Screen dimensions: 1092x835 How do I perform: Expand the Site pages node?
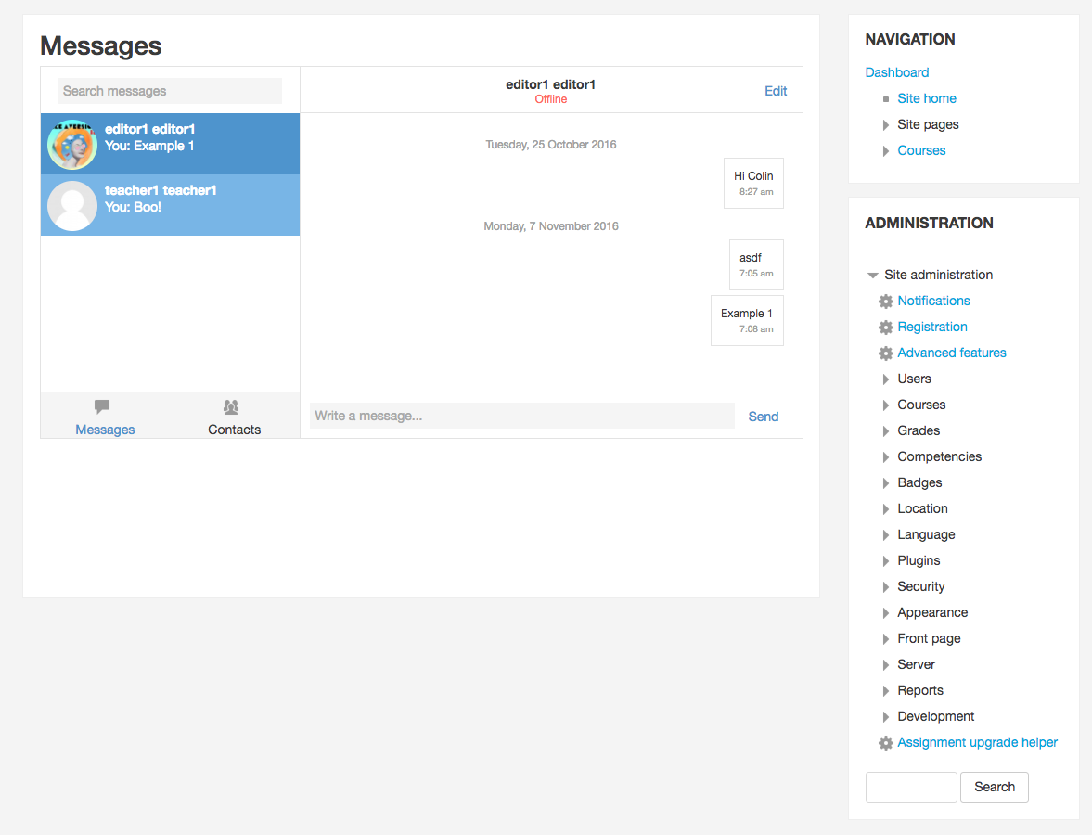coord(886,124)
